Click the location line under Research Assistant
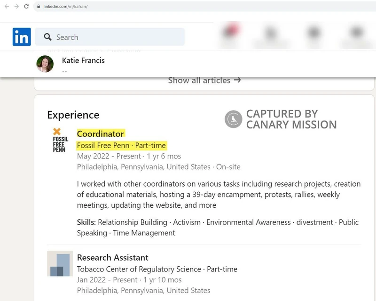This screenshot has height=301, width=376. tap(143, 291)
